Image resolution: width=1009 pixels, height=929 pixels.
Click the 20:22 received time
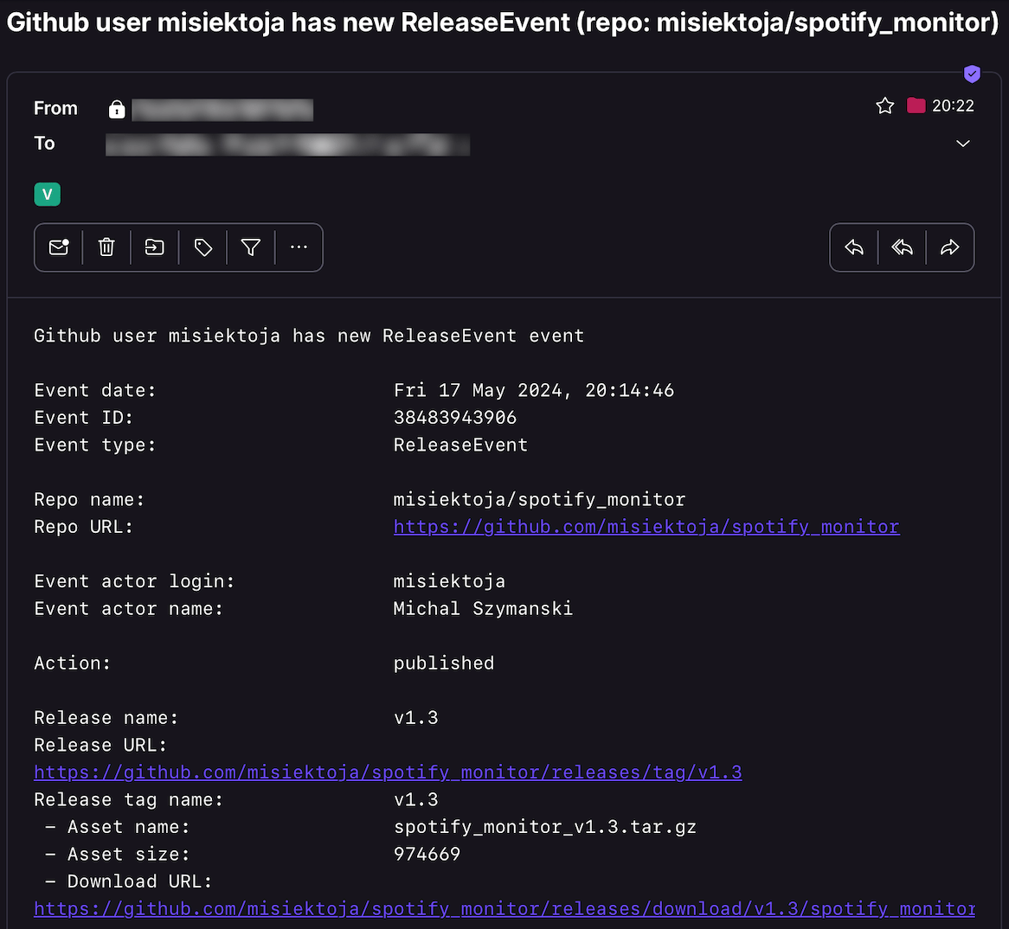click(953, 106)
